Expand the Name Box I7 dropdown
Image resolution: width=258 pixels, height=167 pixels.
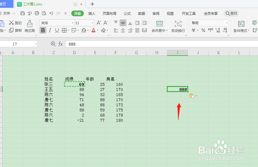point(36,44)
